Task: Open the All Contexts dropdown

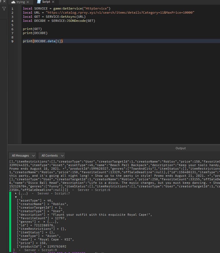Action: (52, 156)
